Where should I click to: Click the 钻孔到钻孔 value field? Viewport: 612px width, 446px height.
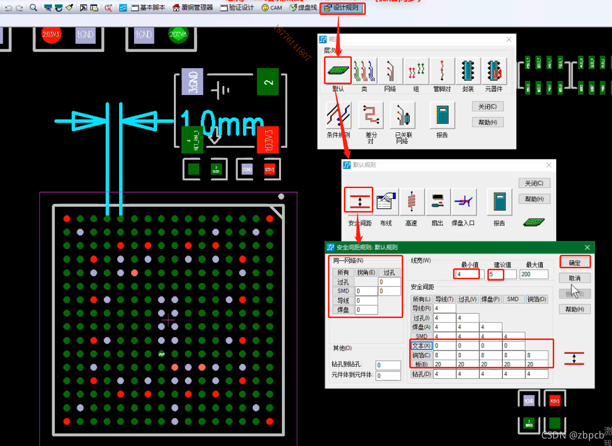(388, 365)
